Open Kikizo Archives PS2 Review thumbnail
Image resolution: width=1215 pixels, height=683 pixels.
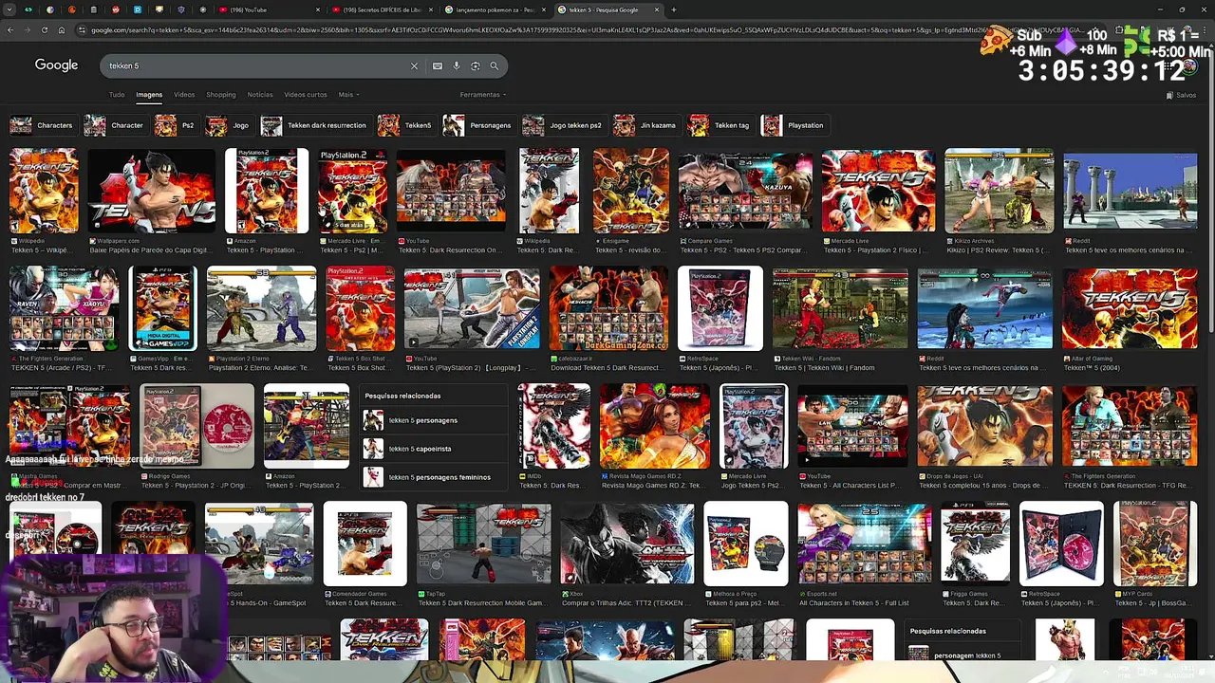[x=999, y=191]
